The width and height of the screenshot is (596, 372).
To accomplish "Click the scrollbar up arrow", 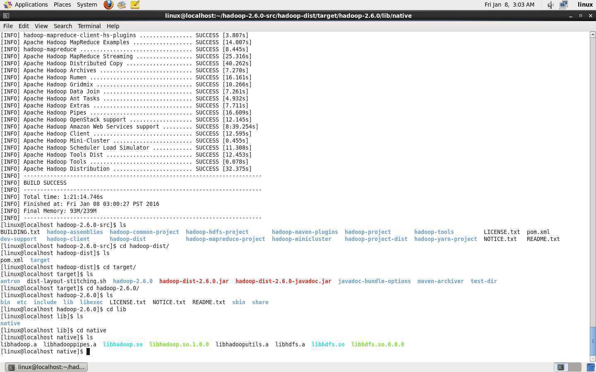I will click(x=593, y=35).
